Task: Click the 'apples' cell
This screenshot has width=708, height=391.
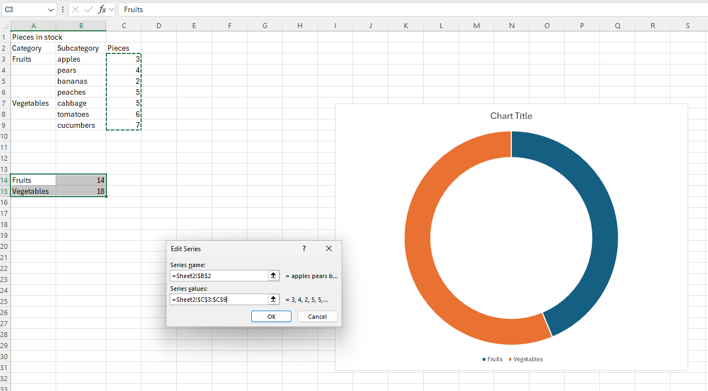Action: 81,59
